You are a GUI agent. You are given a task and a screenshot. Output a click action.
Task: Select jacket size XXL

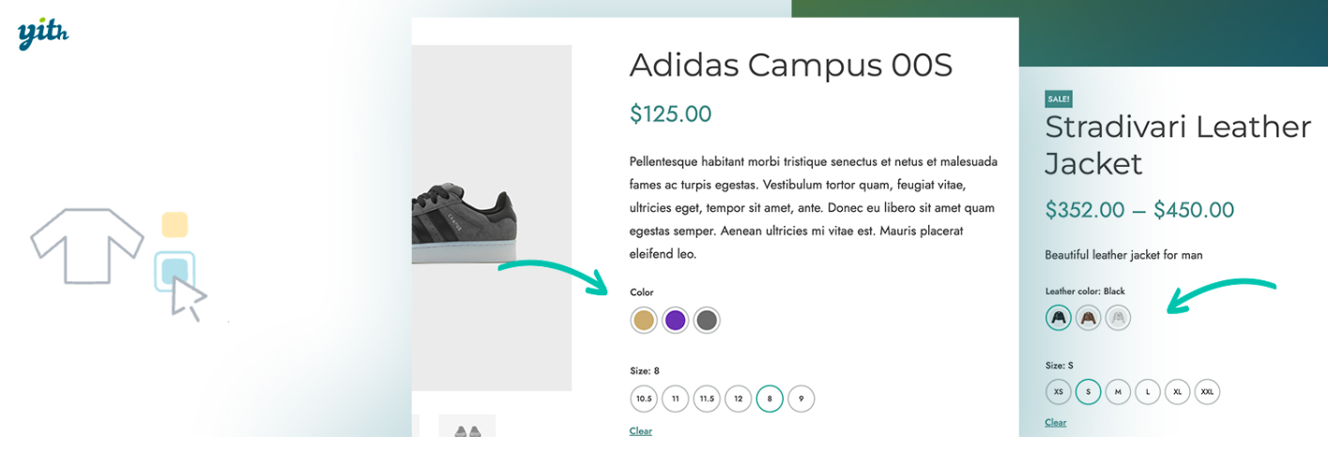pos(1208,391)
